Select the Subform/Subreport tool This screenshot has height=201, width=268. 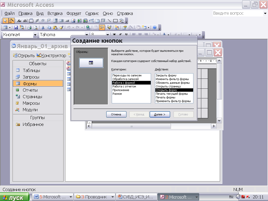point(103,21)
